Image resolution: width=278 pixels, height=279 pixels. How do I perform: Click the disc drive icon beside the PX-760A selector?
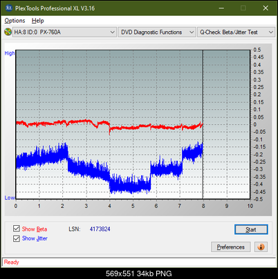(8, 32)
